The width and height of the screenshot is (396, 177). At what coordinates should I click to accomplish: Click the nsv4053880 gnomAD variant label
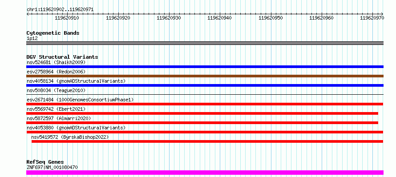76,128
